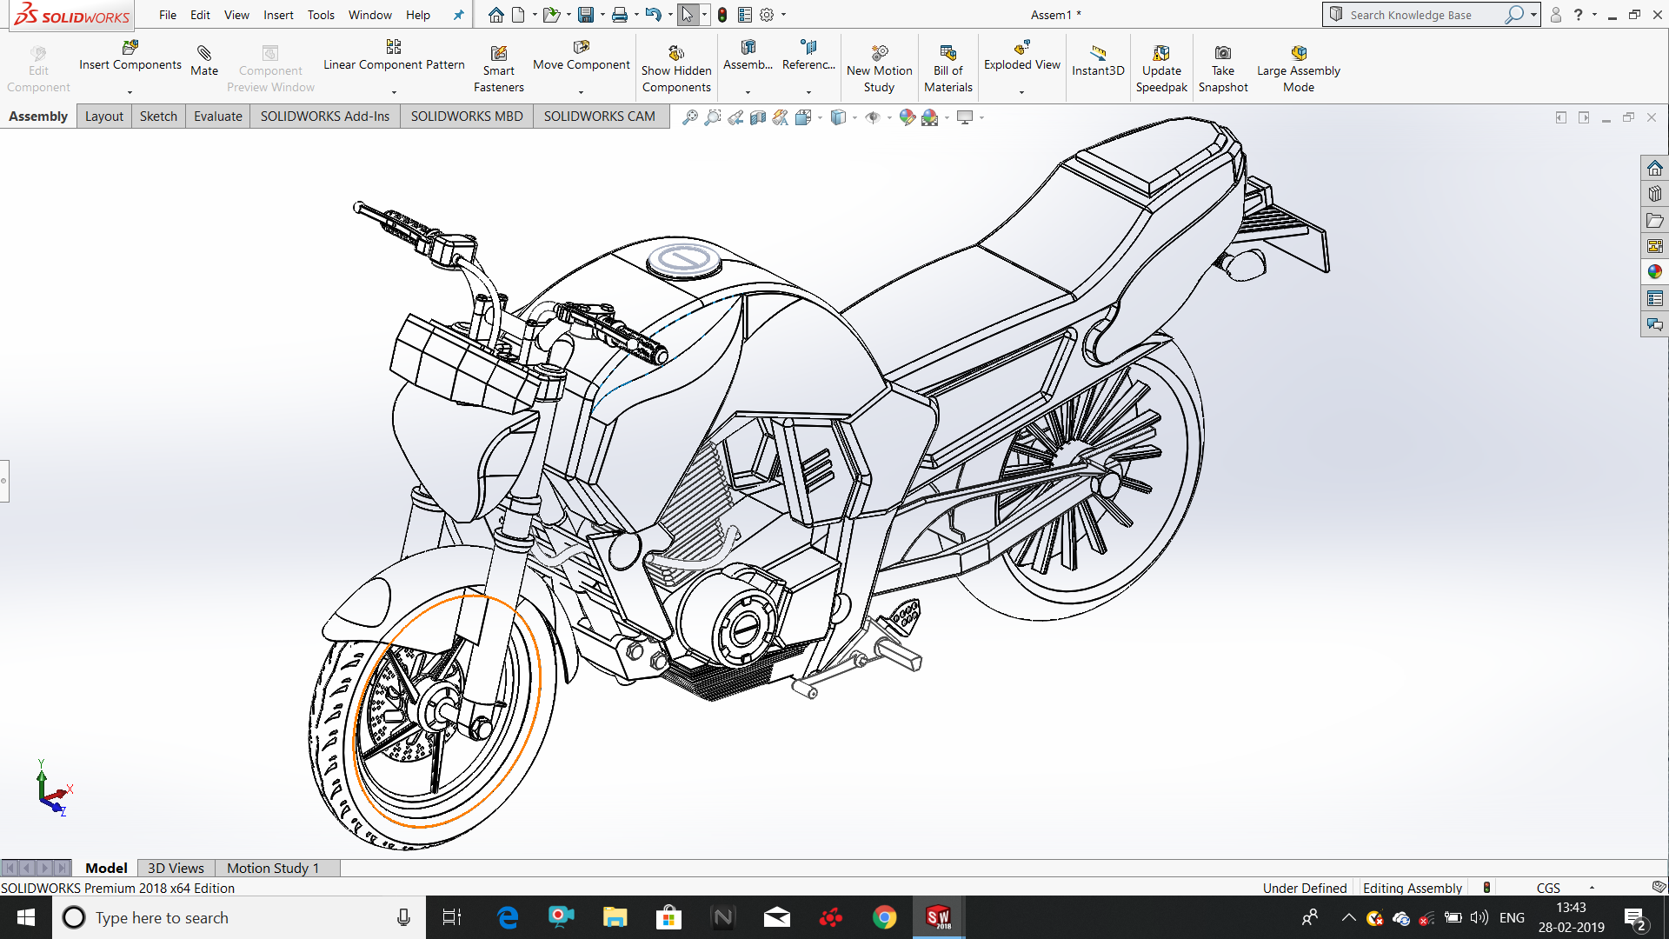Toggle Show Hidden Components
The height and width of the screenshot is (939, 1669).
pos(676,67)
